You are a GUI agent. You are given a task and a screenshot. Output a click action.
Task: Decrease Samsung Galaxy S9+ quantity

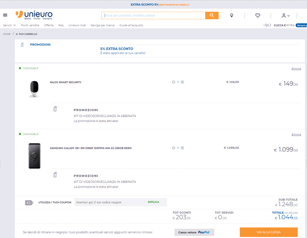click(x=173, y=148)
